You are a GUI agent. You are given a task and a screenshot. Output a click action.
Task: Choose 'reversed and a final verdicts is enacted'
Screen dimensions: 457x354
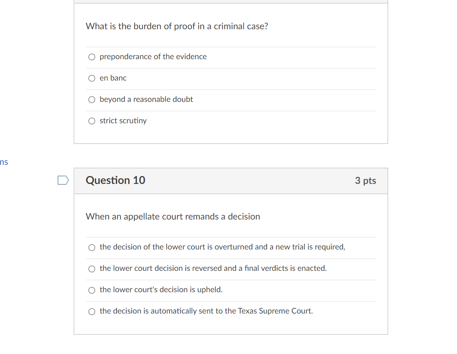pyautogui.click(x=92, y=269)
